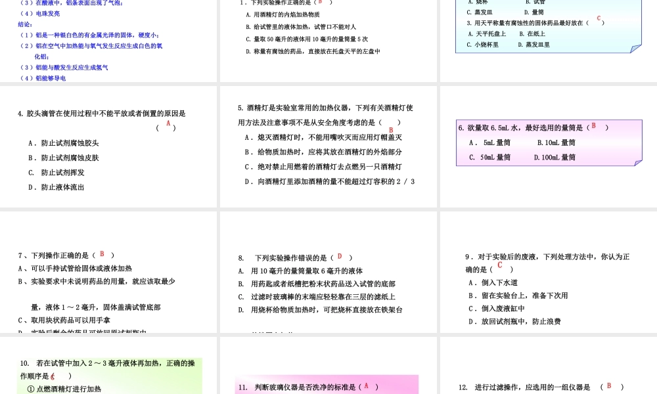Open the slide with question 9 about 废液

[549, 272]
